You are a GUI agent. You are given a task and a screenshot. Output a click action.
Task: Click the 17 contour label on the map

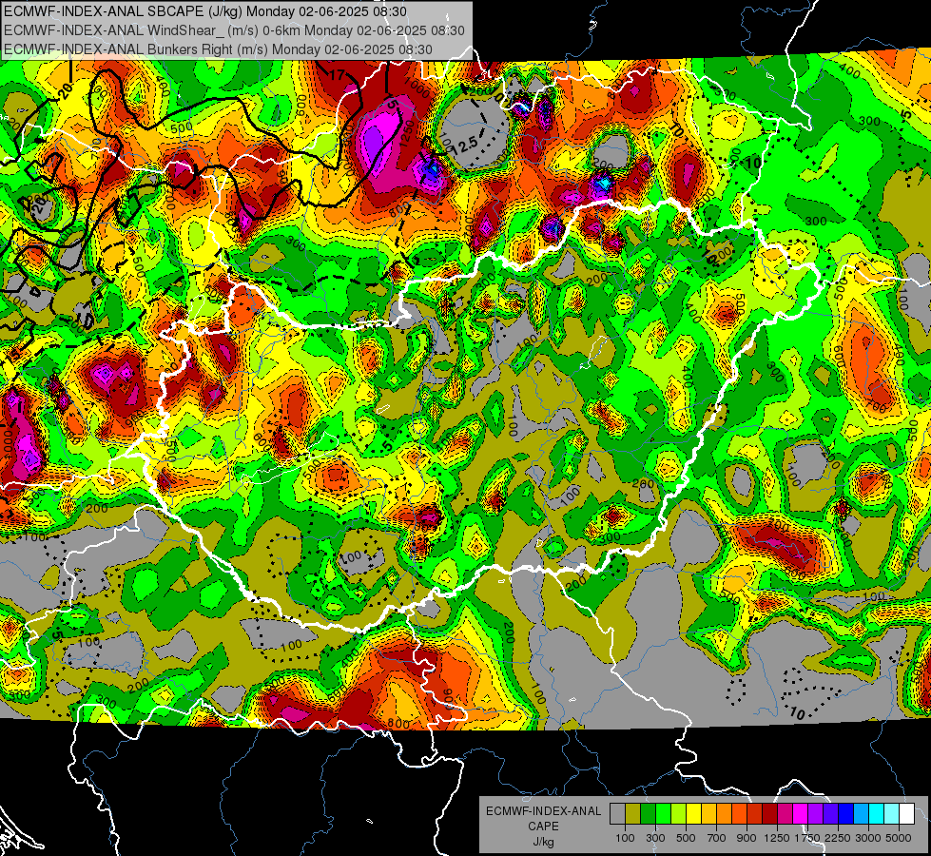[x=338, y=75]
